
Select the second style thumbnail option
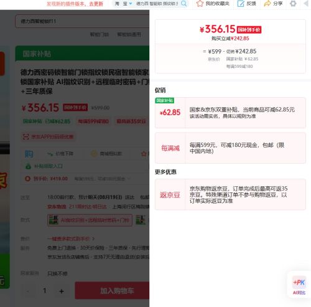point(141,220)
